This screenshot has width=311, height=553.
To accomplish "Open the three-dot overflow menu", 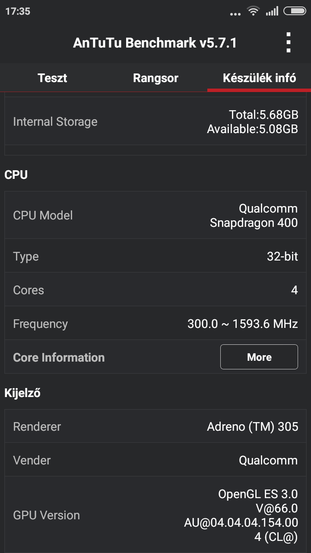I will pos(289,43).
